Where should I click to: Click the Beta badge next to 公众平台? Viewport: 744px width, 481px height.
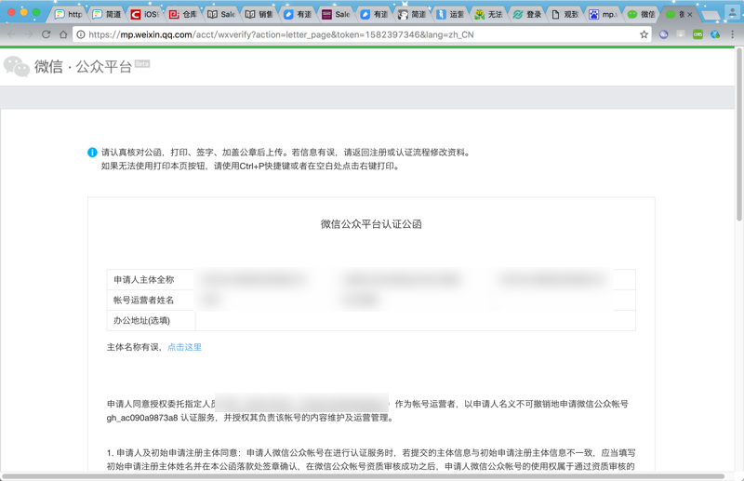142,63
